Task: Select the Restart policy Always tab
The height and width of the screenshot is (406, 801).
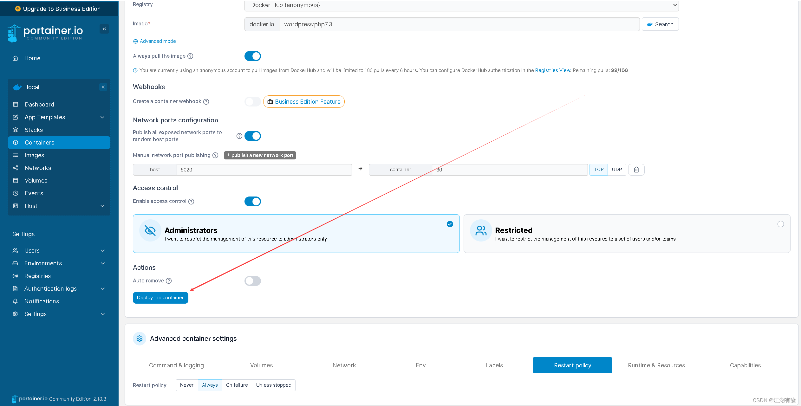Action: [209, 385]
